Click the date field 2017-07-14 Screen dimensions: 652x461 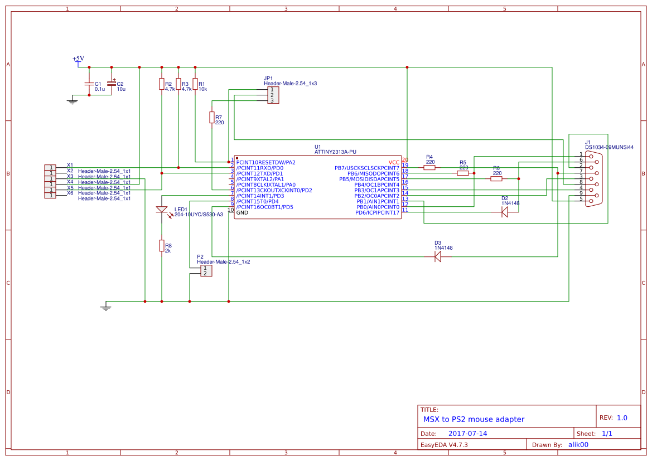pos(467,433)
